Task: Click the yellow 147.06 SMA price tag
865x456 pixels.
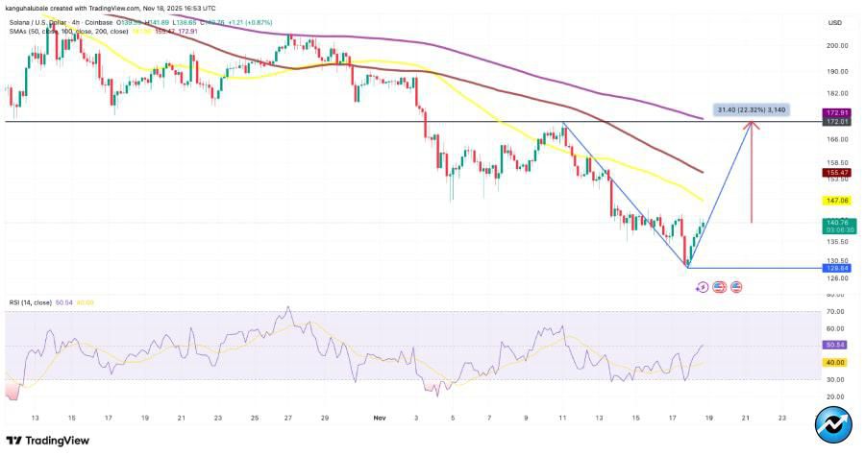Action: pos(834,201)
